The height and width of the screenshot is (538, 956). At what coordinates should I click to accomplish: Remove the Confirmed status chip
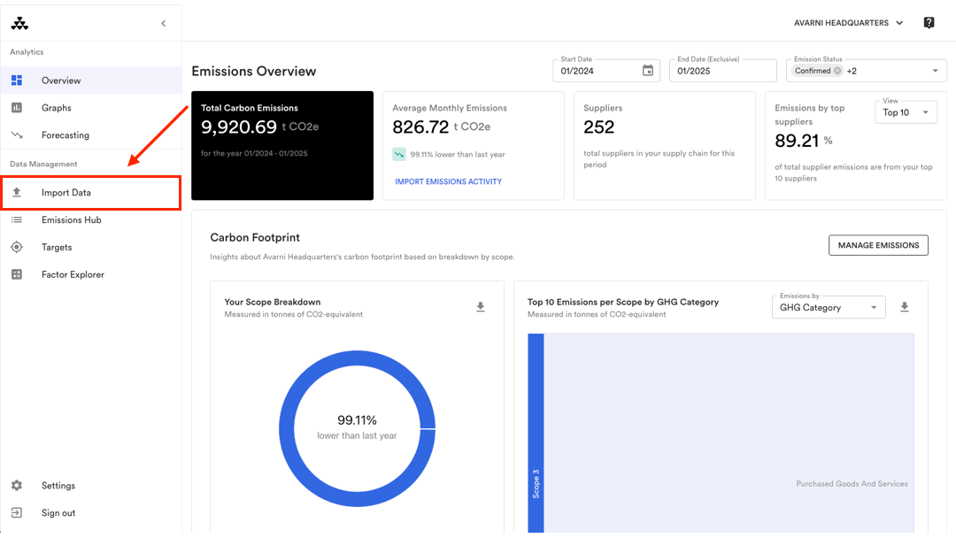click(x=837, y=71)
